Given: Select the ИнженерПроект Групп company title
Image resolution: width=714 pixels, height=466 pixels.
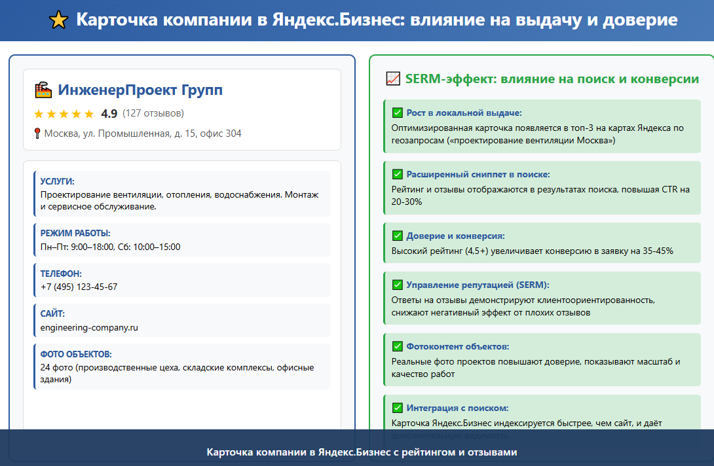Looking at the screenshot, I should tap(140, 90).
